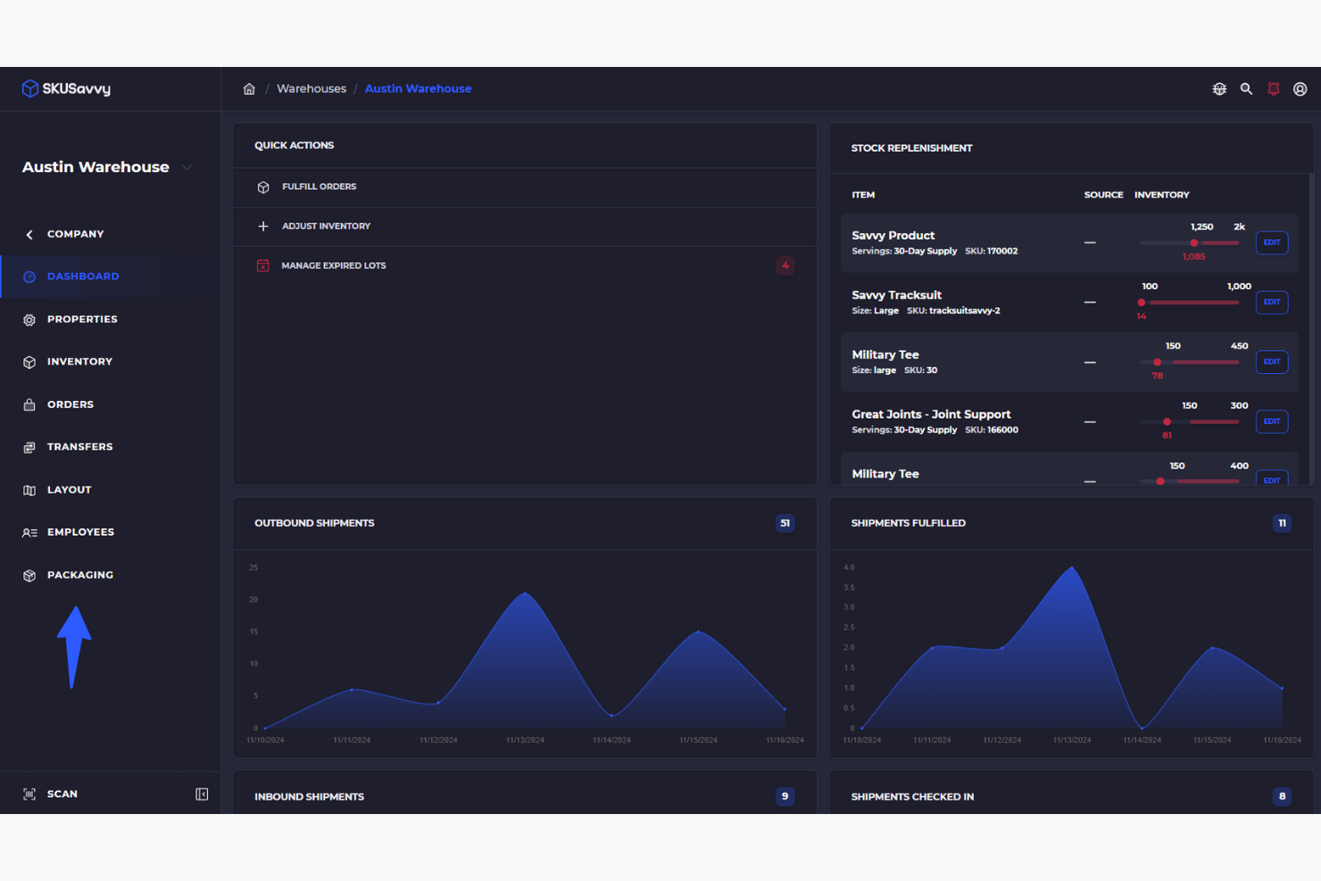Edit the Great Joints - Joint Support row
This screenshot has height=881, width=1321.
tap(1272, 421)
